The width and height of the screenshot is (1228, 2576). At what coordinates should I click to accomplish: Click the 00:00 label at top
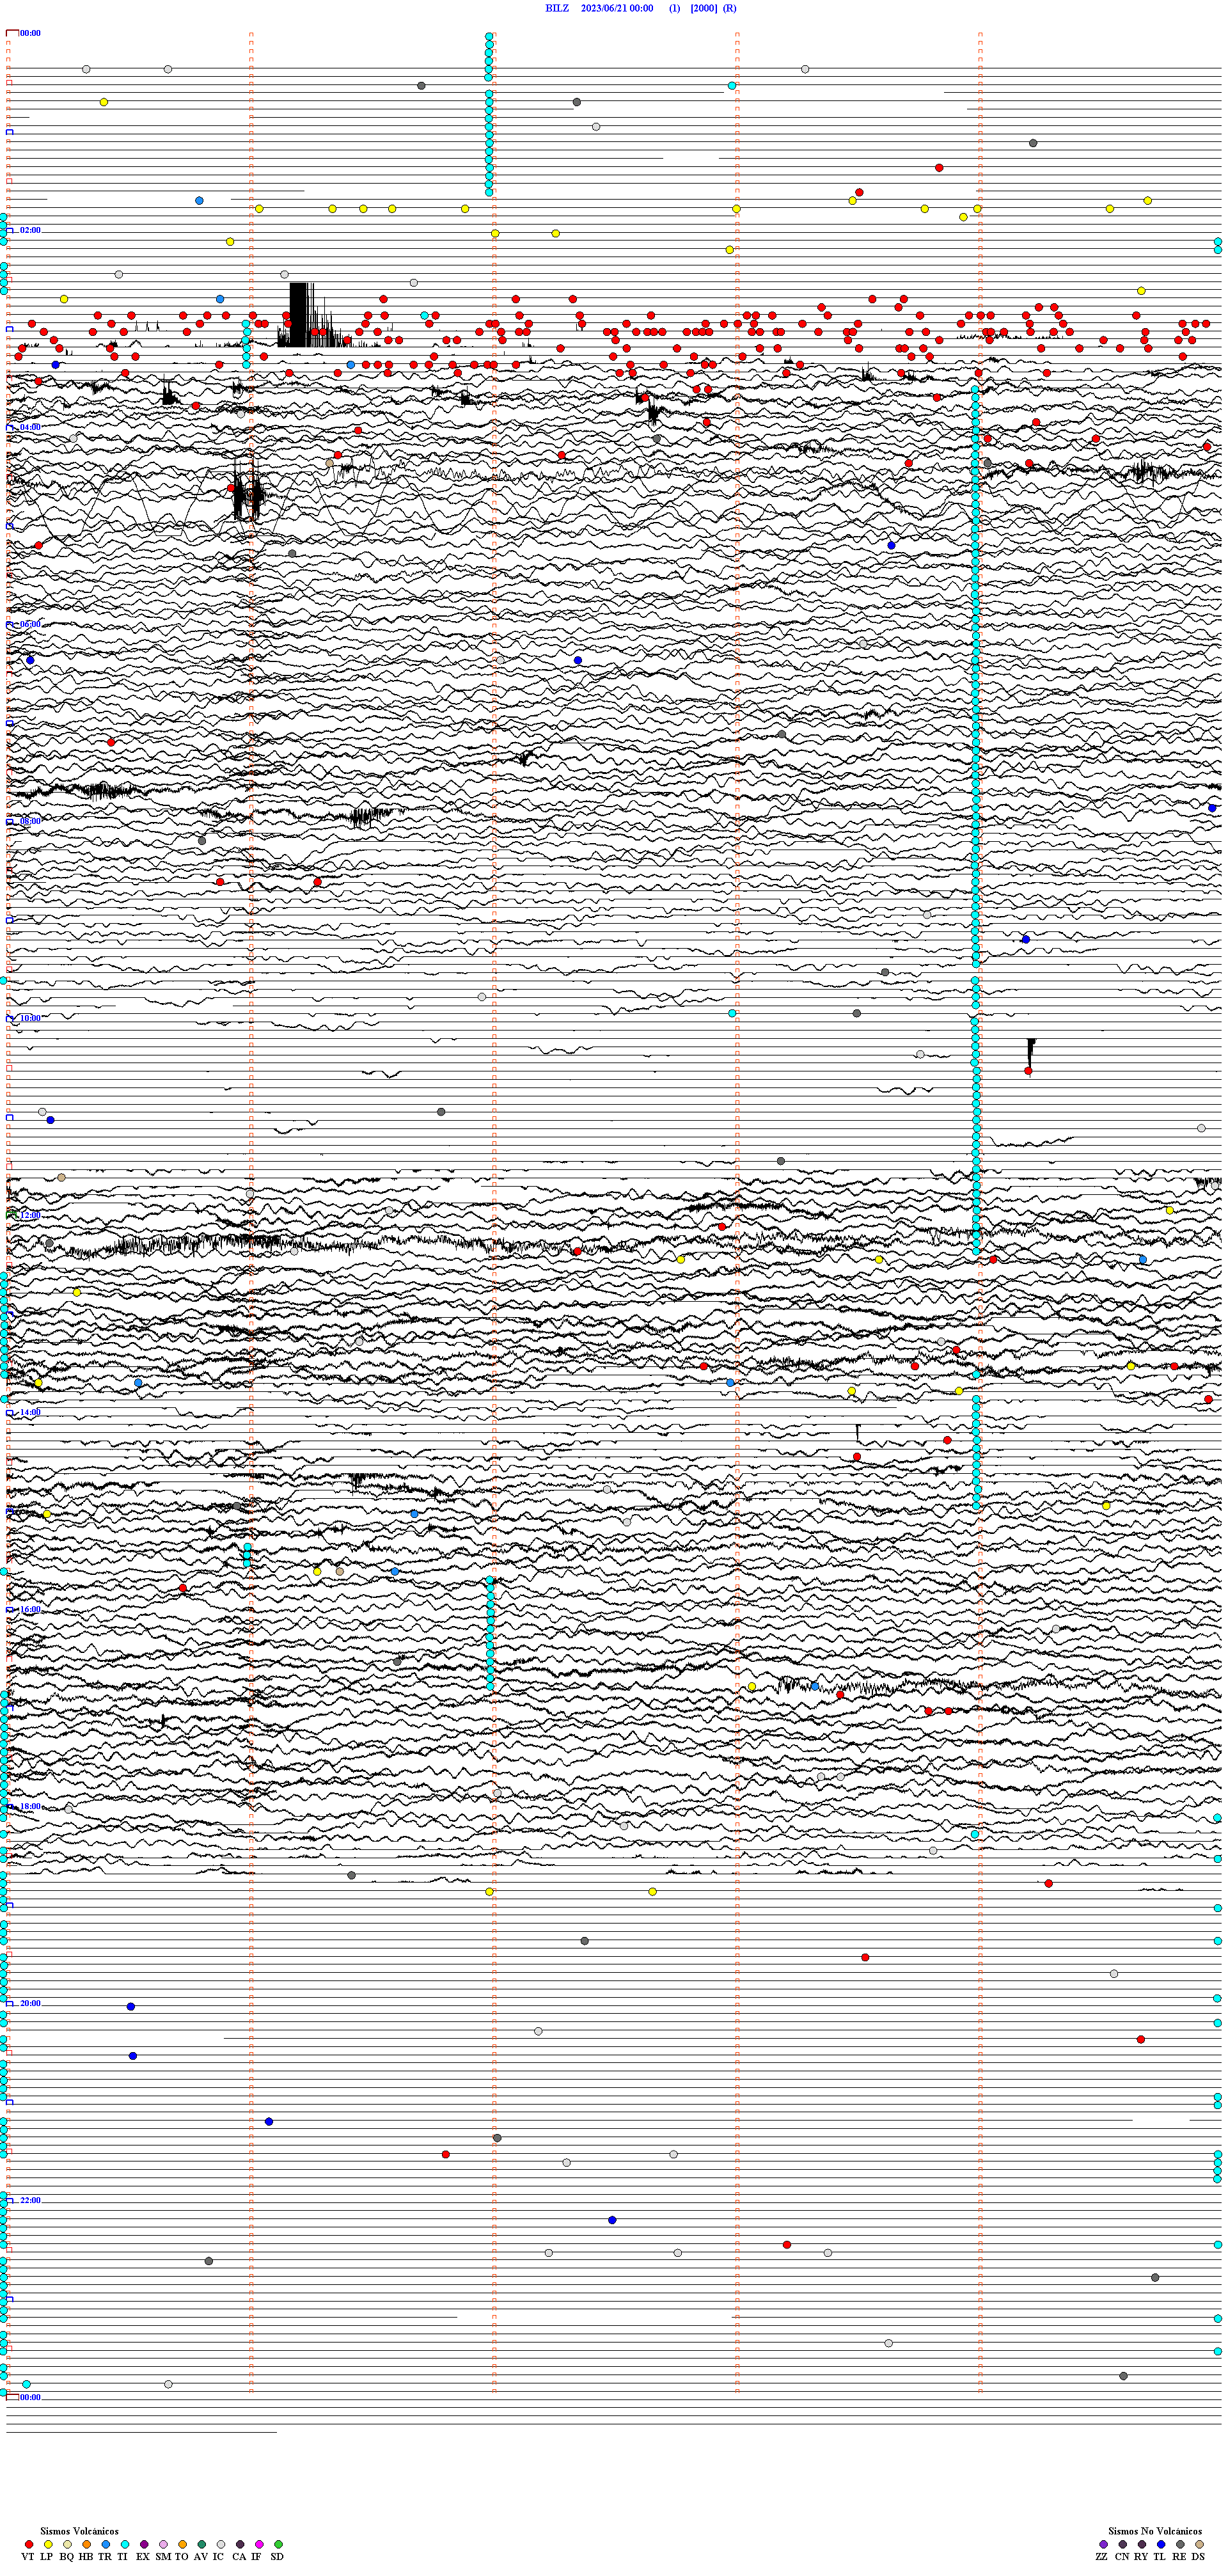coord(30,33)
